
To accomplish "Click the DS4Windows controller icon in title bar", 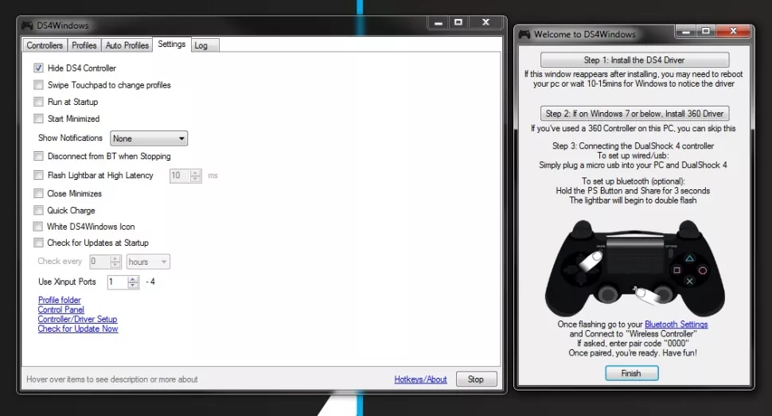I will coord(27,25).
